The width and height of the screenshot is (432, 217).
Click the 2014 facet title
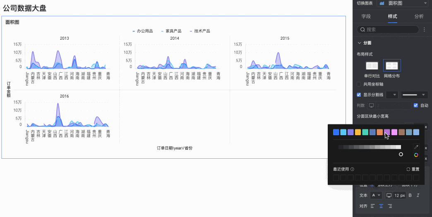pos(175,38)
